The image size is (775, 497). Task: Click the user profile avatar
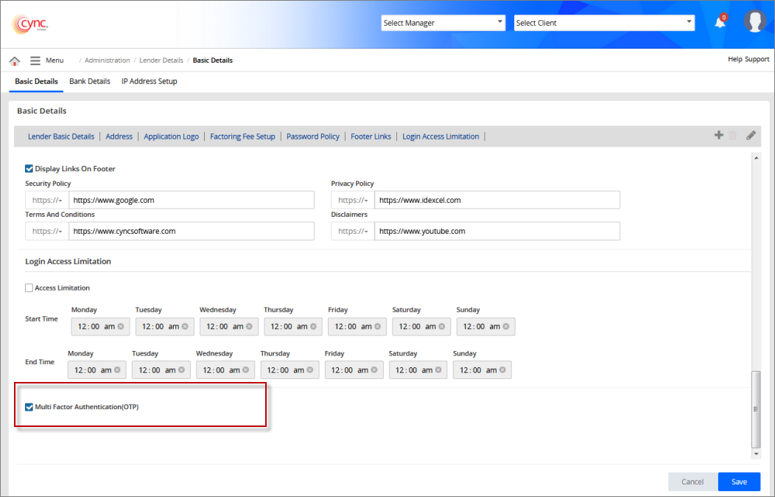(755, 21)
